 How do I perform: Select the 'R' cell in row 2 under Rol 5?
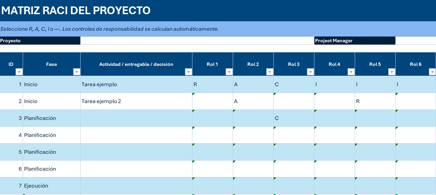tap(375, 101)
